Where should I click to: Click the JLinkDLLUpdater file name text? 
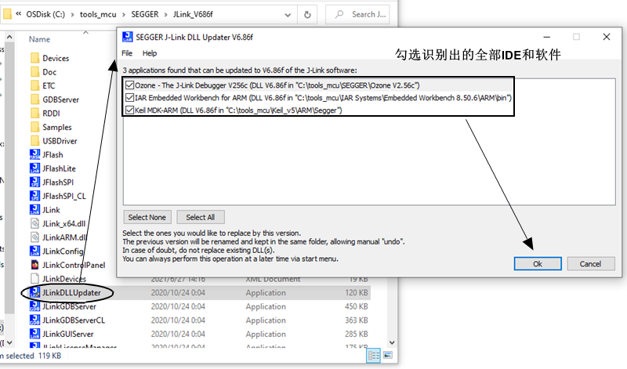click(x=71, y=293)
